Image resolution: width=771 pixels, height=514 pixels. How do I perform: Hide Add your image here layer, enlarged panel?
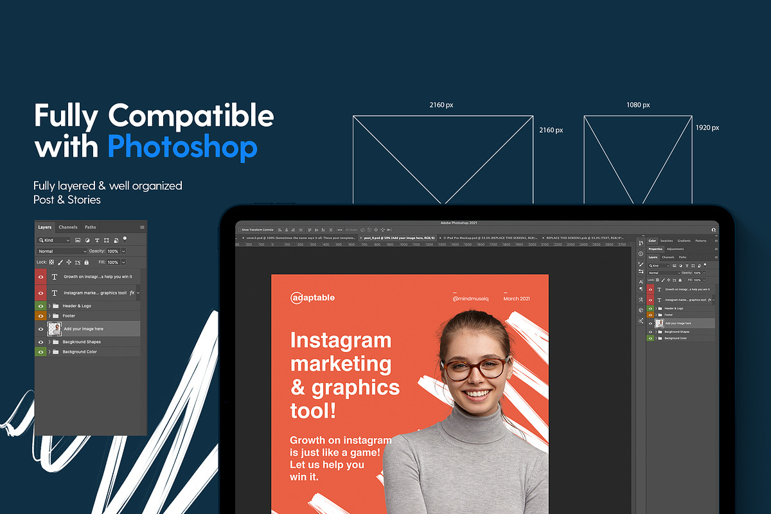[40, 329]
